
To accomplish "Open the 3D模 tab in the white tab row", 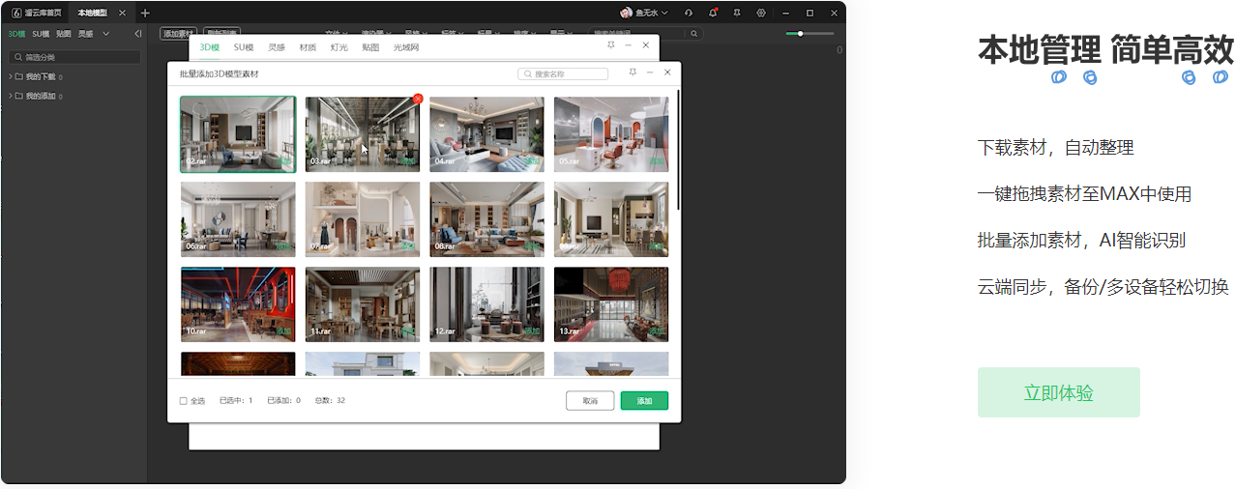I will tap(210, 46).
